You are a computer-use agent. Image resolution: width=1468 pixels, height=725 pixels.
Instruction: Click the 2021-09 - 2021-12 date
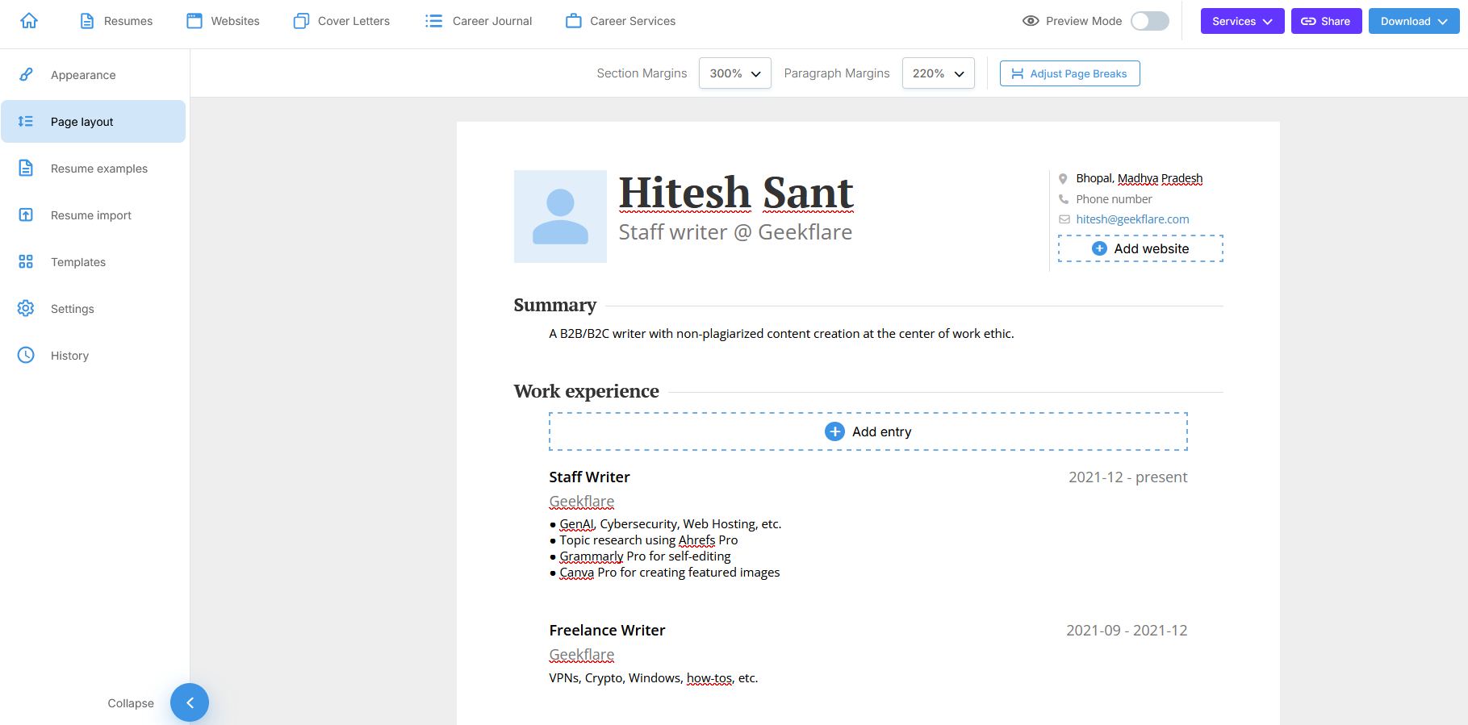coord(1127,631)
